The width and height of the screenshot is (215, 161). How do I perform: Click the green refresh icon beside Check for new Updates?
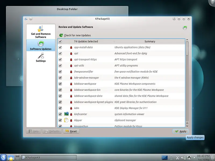[61, 35]
